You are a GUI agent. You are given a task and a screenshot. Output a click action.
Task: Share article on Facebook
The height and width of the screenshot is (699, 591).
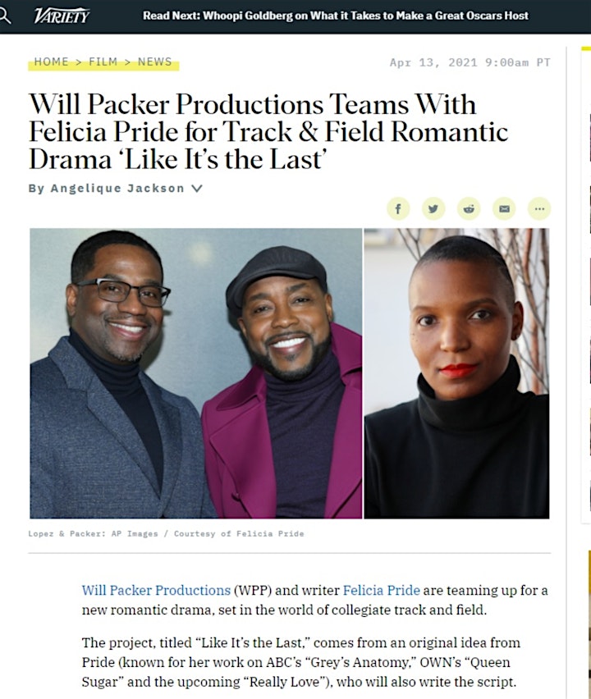(398, 208)
